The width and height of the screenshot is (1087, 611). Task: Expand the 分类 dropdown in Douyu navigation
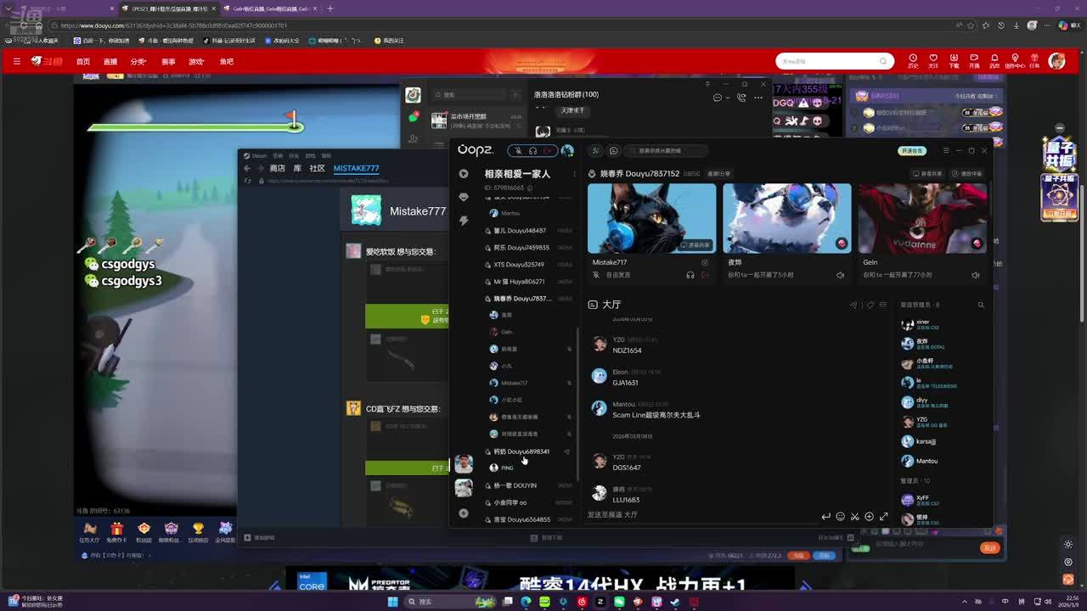click(138, 62)
